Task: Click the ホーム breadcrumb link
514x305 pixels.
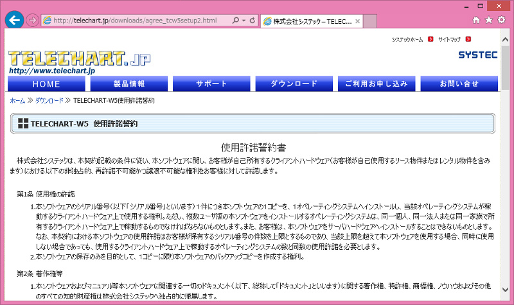Action: (17, 101)
